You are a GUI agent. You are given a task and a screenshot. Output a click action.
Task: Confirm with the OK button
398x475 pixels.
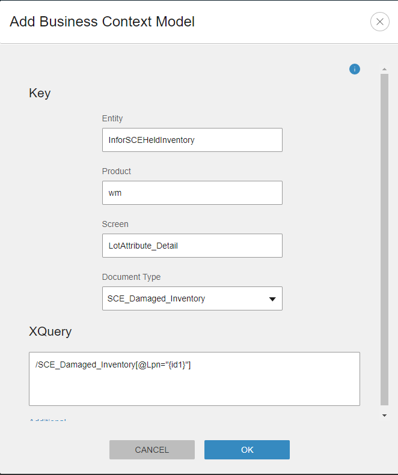click(247, 450)
